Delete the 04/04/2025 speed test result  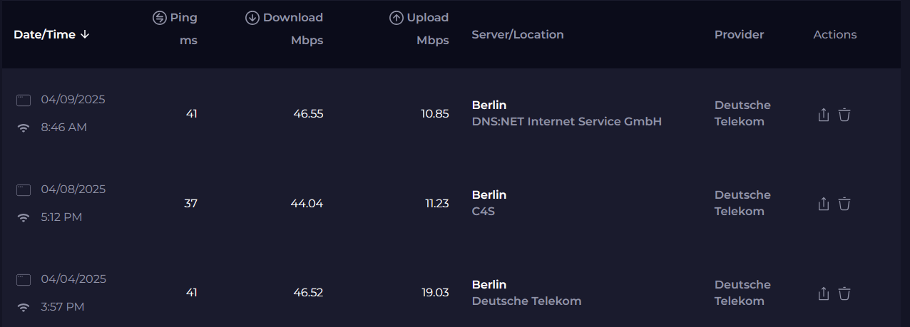pyautogui.click(x=844, y=294)
